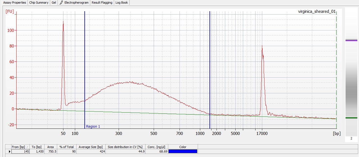Select the right blue region boundary line
359x157 pixels.
click(x=210, y=70)
